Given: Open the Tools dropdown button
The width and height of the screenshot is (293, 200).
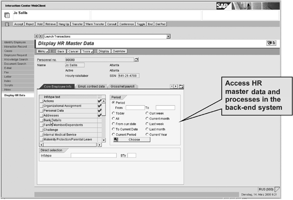Looking at the screenshot, I should (87, 51).
